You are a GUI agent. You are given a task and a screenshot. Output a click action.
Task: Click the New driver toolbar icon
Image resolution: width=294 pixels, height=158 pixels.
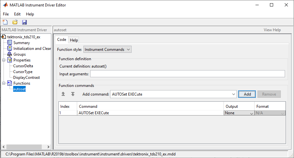pyautogui.click(x=5, y=22)
